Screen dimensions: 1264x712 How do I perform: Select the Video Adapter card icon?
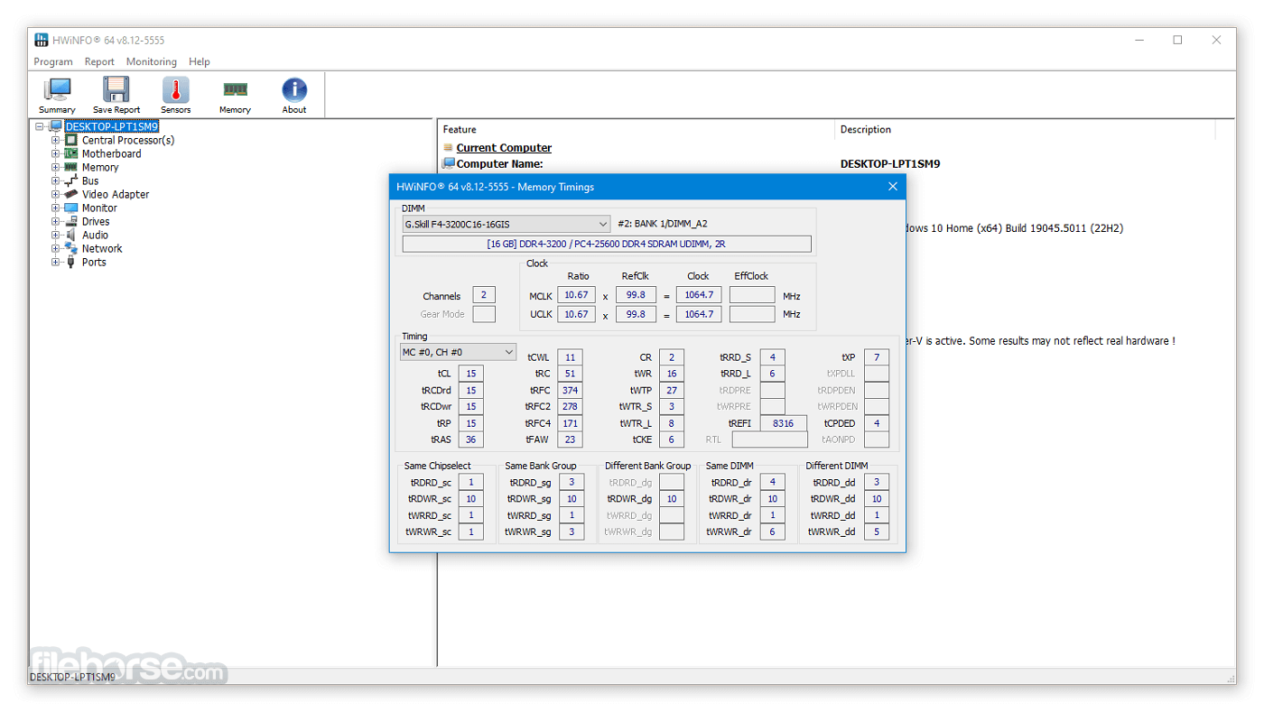(71, 194)
